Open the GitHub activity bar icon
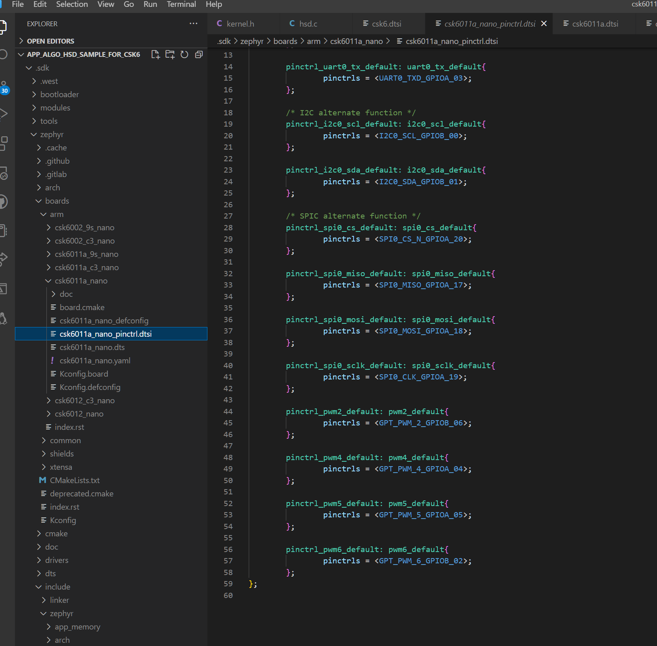Image resolution: width=657 pixels, height=646 pixels. (3, 202)
